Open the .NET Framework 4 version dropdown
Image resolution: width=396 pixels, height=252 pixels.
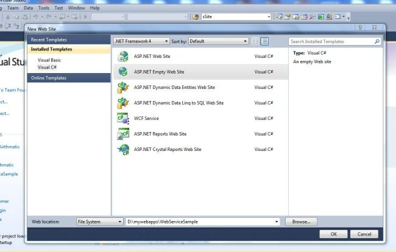(141, 41)
